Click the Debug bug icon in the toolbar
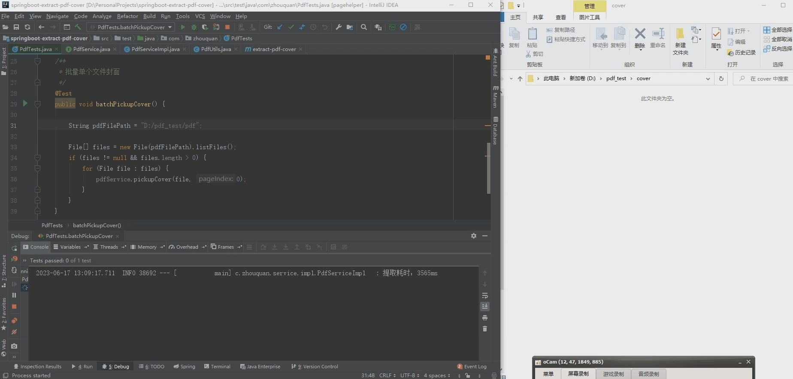The image size is (793, 379). pyautogui.click(x=194, y=27)
